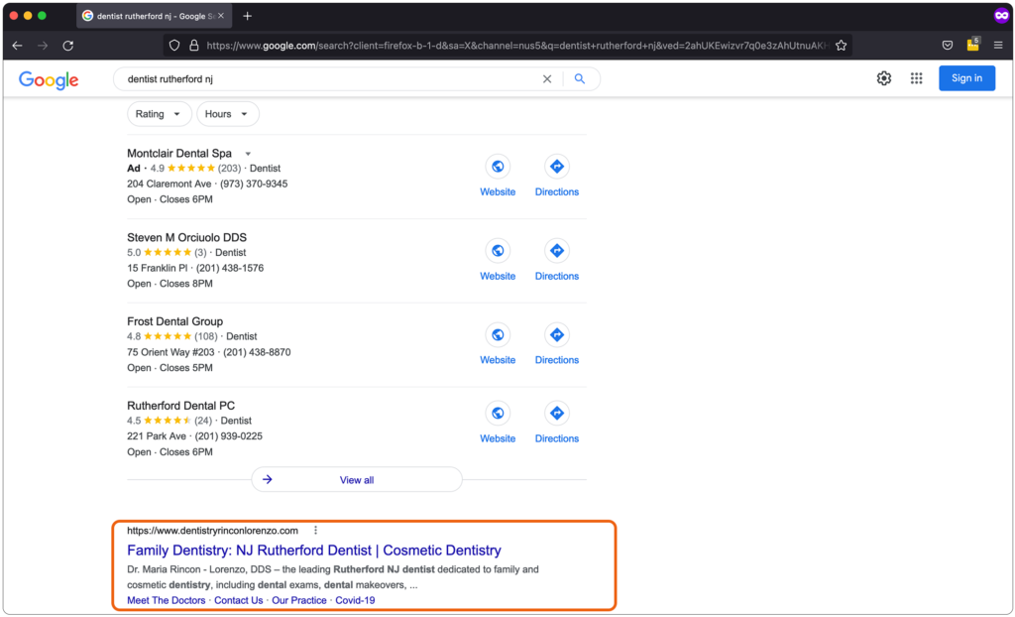Select the Rutherford Dental PC listing
Screen dimensions: 1015x617
(x=180, y=406)
